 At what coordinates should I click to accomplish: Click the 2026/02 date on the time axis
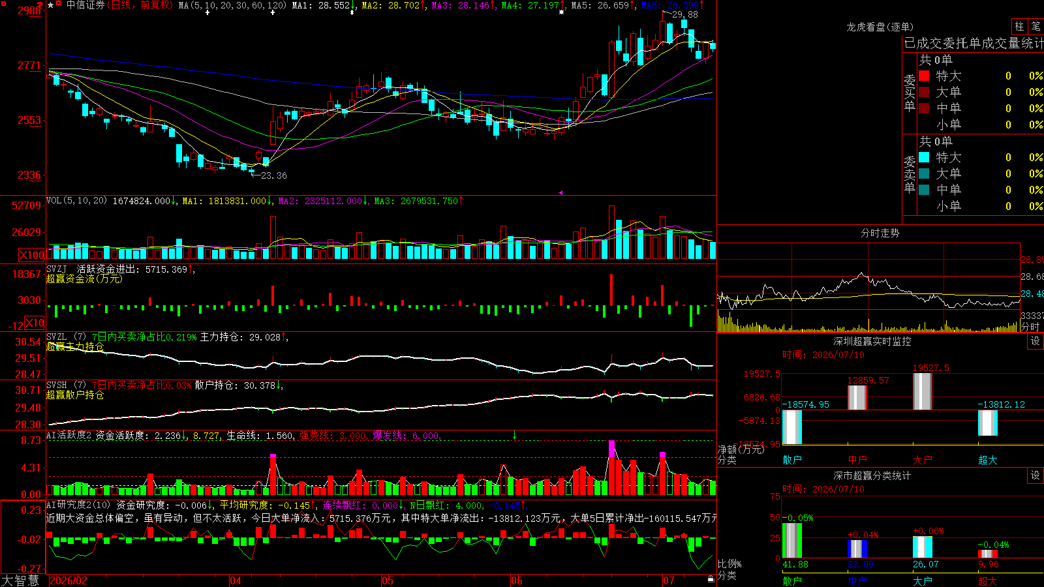coord(69,580)
